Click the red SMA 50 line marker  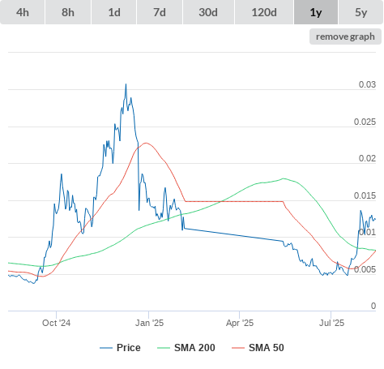(238, 348)
